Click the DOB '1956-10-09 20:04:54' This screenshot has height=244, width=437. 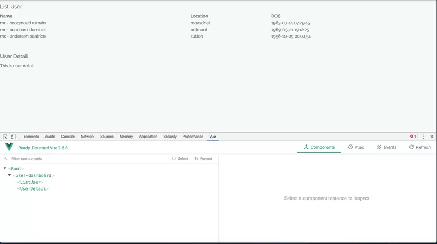[x=291, y=36]
